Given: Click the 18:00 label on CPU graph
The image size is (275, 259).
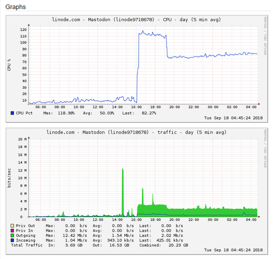Looking at the screenshot, I should (x=156, y=107).
